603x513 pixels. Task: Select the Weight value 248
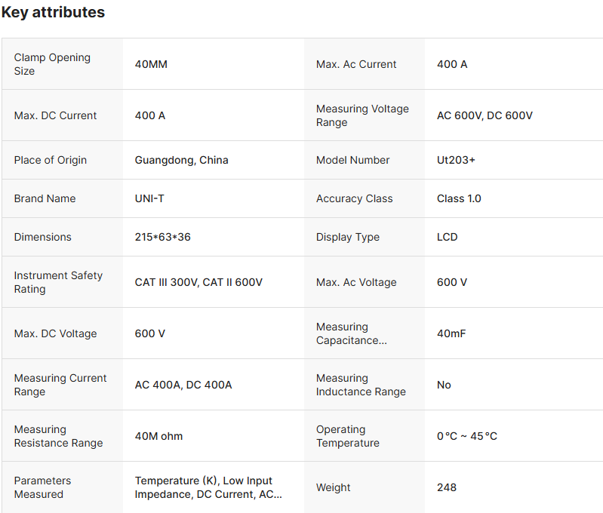pyautogui.click(x=447, y=487)
